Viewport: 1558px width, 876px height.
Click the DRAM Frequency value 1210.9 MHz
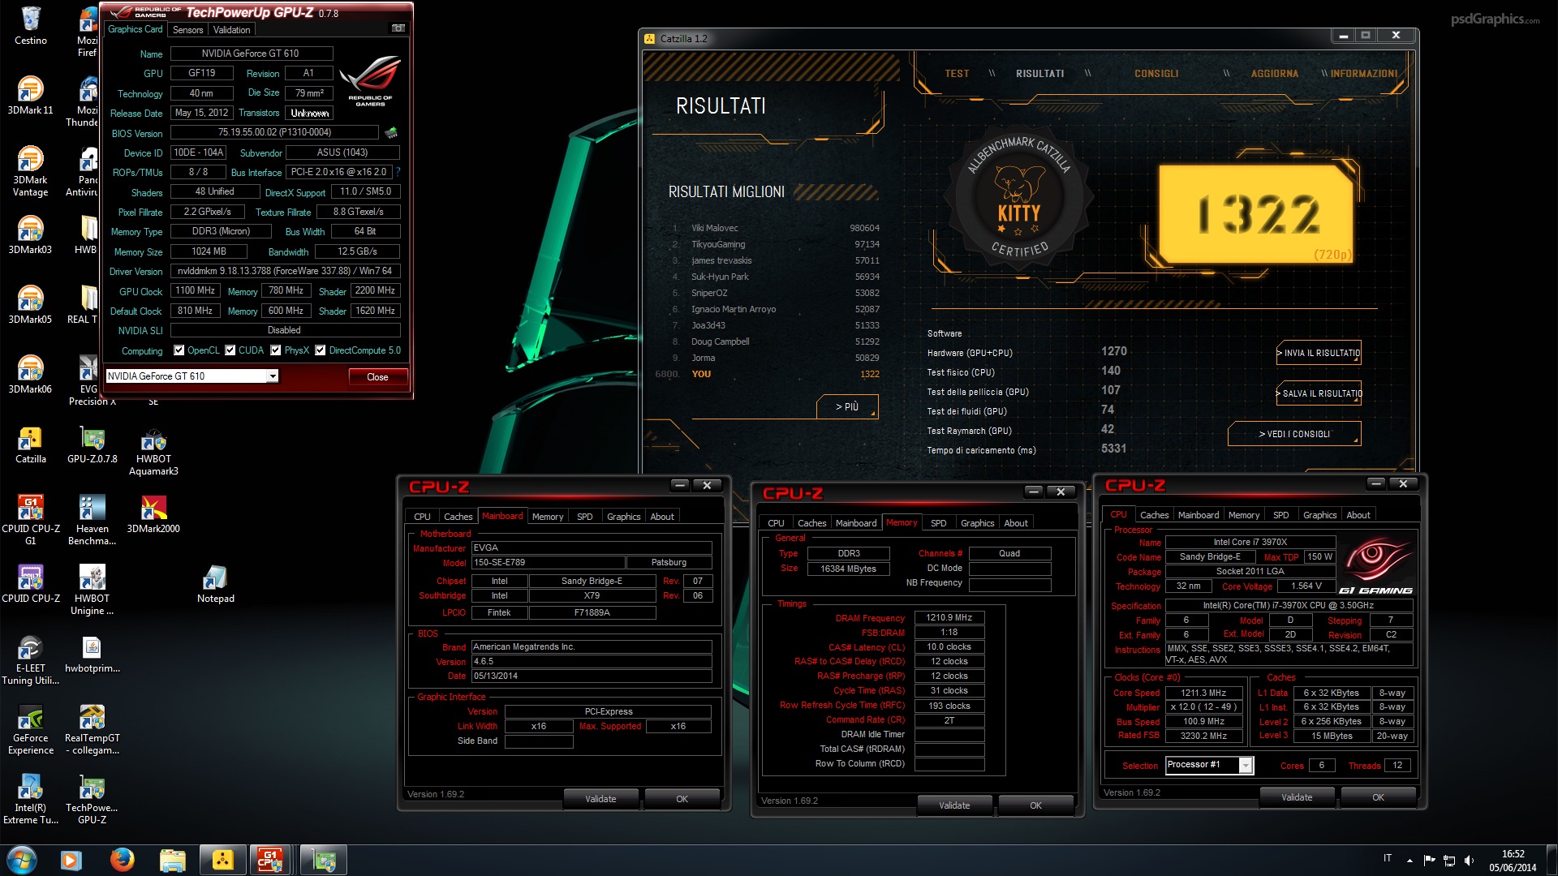(x=949, y=618)
